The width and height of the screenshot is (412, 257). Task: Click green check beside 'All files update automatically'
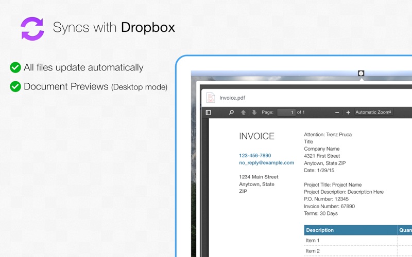tap(15, 67)
